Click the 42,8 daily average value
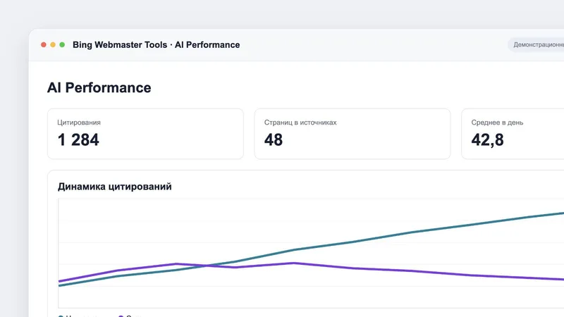The width and height of the screenshot is (564, 317). tap(487, 139)
